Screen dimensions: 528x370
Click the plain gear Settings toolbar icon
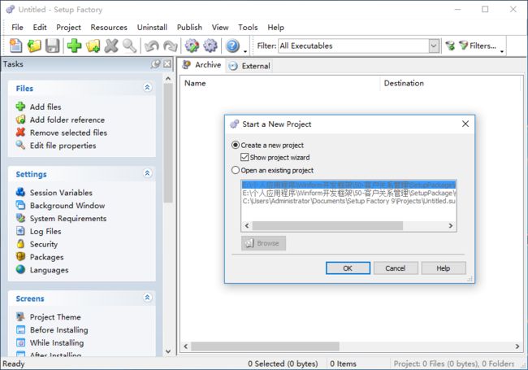point(210,46)
